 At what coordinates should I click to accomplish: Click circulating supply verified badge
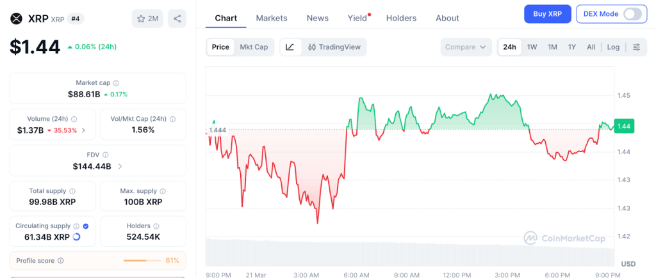(86, 226)
